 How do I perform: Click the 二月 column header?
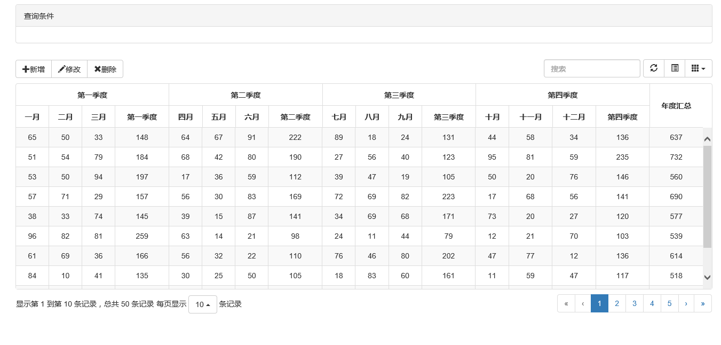[65, 117]
